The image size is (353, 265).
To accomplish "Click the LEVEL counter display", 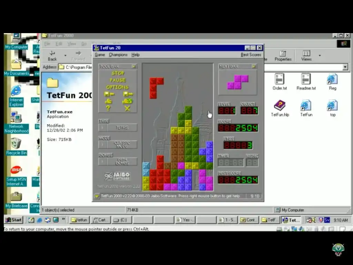I will coord(227,111).
